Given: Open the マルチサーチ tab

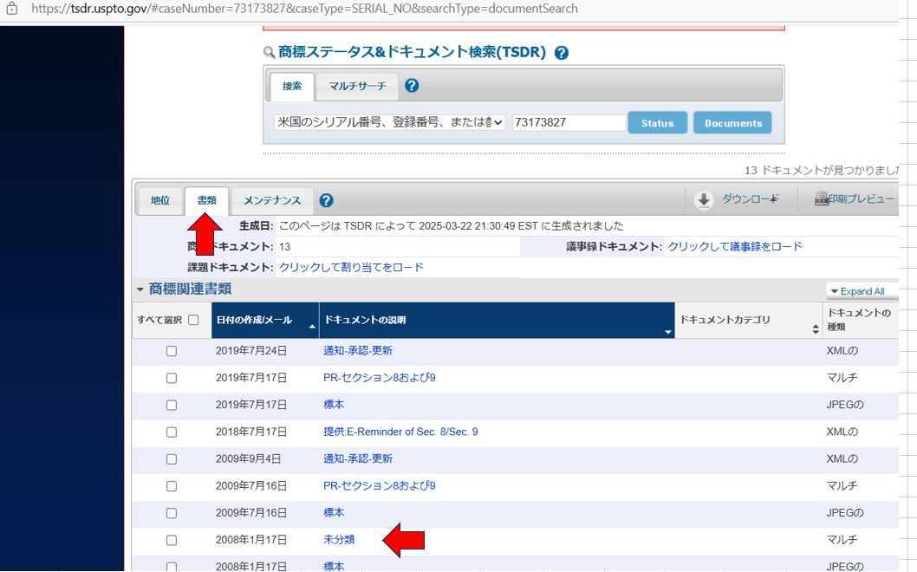Looking at the screenshot, I should pyautogui.click(x=357, y=87).
